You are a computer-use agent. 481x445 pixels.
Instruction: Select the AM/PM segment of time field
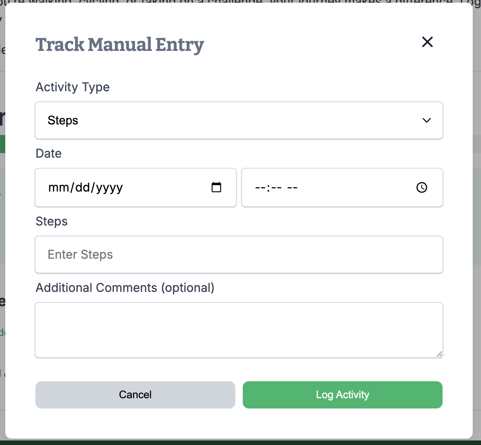tap(293, 187)
